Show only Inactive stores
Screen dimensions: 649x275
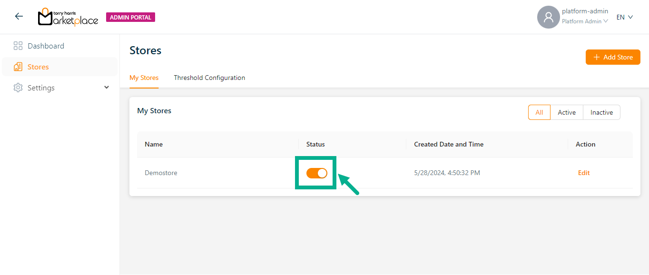coord(601,112)
